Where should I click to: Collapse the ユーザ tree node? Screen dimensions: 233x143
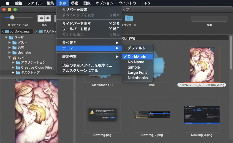[6, 37]
